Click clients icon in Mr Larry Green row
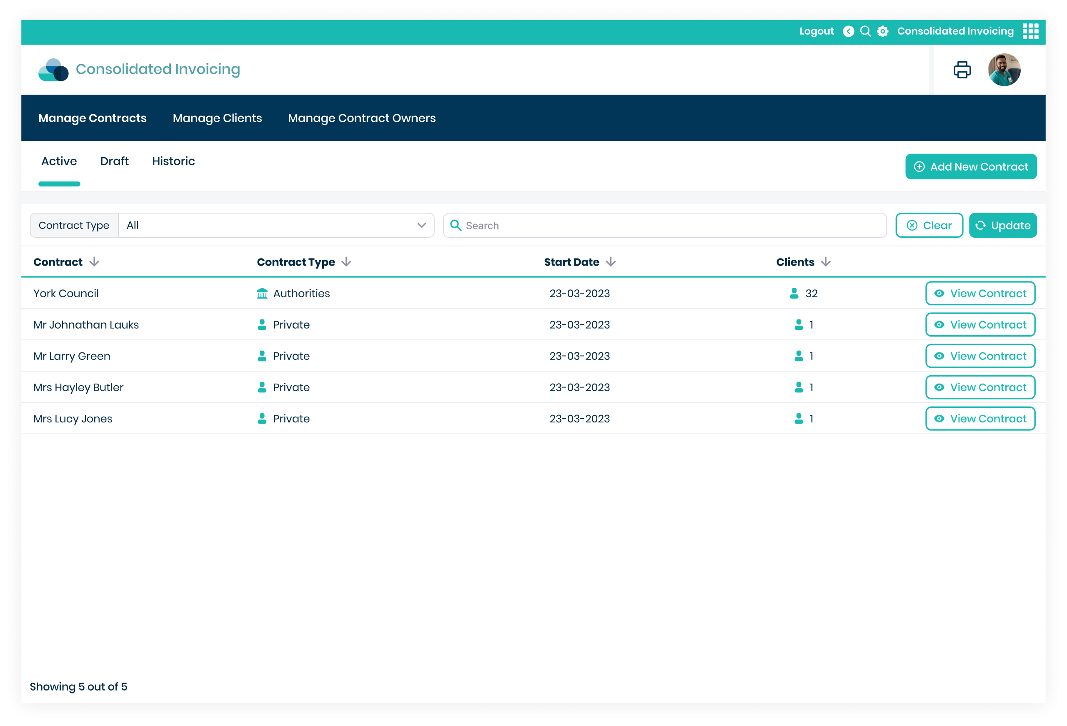This screenshot has width=1067, height=726. pos(799,356)
